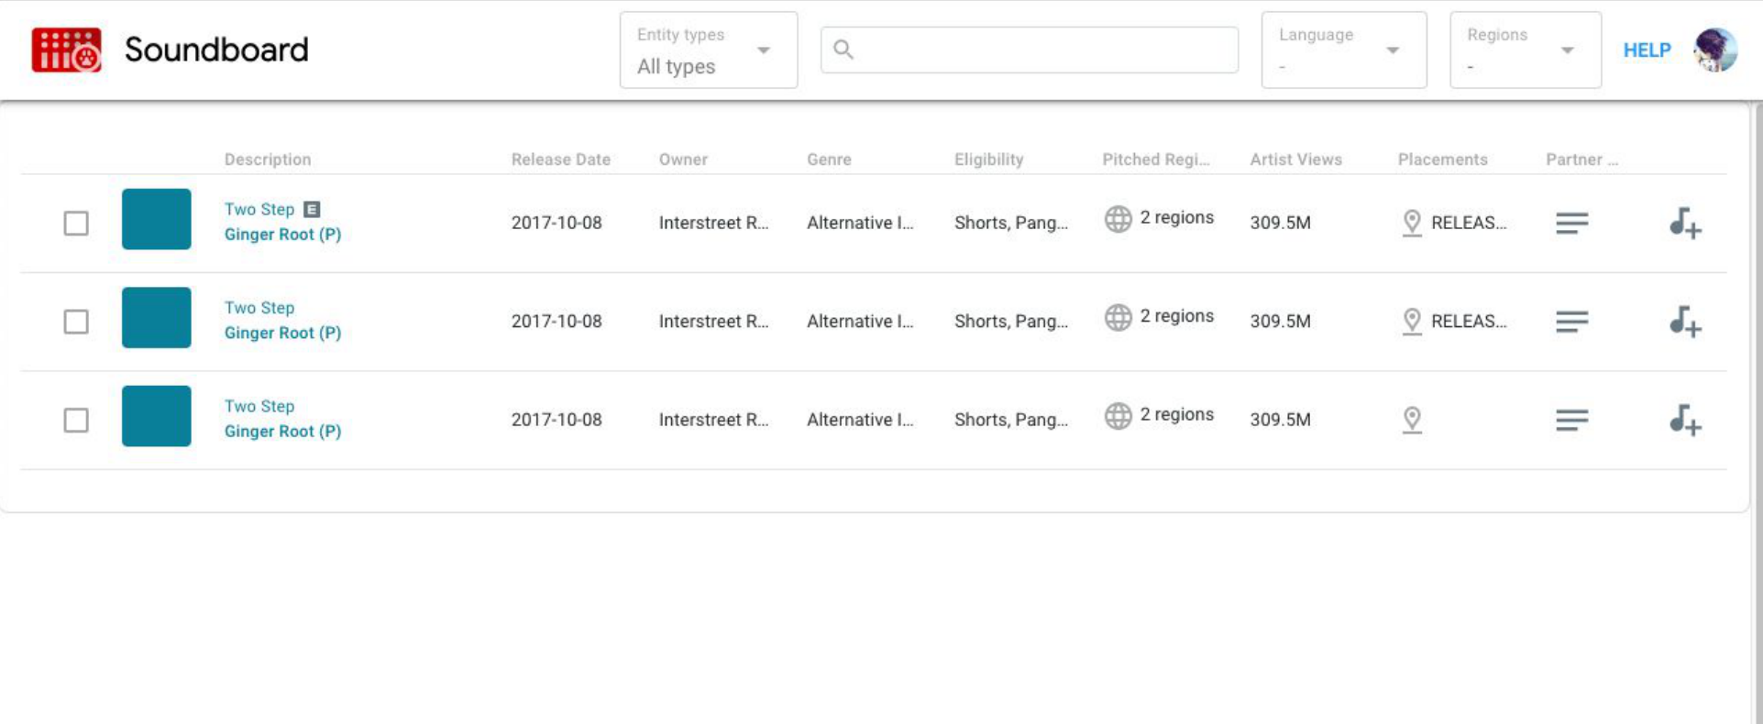Screen dimensions: 1763x724
Task: Click Alternative I... genre in the first row
Action: 860,223
